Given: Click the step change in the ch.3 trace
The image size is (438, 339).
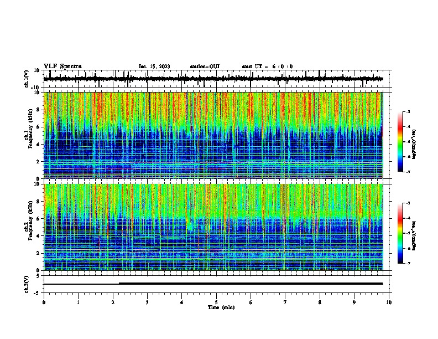Looking at the screenshot, I should pos(119,284).
